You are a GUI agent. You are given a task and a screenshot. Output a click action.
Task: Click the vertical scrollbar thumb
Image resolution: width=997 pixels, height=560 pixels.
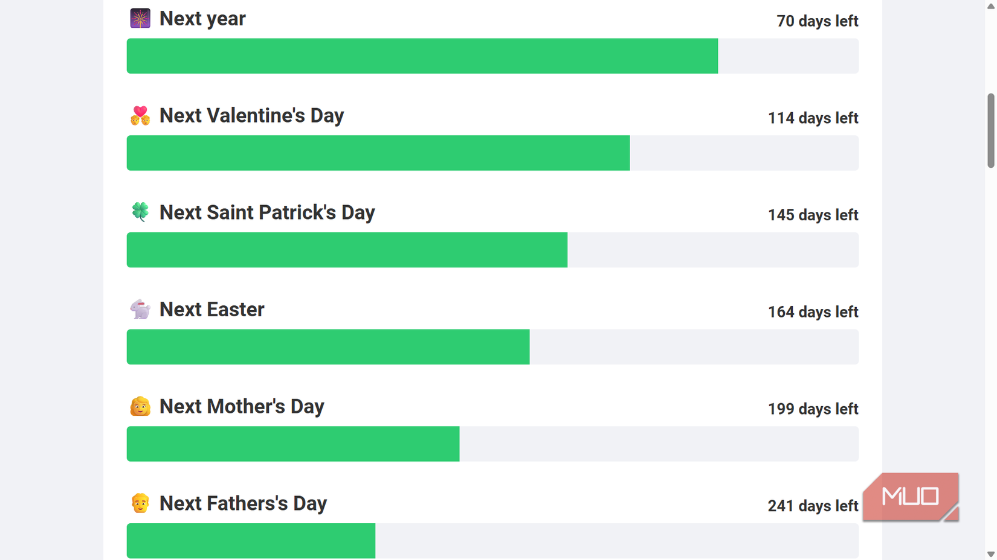point(991,130)
